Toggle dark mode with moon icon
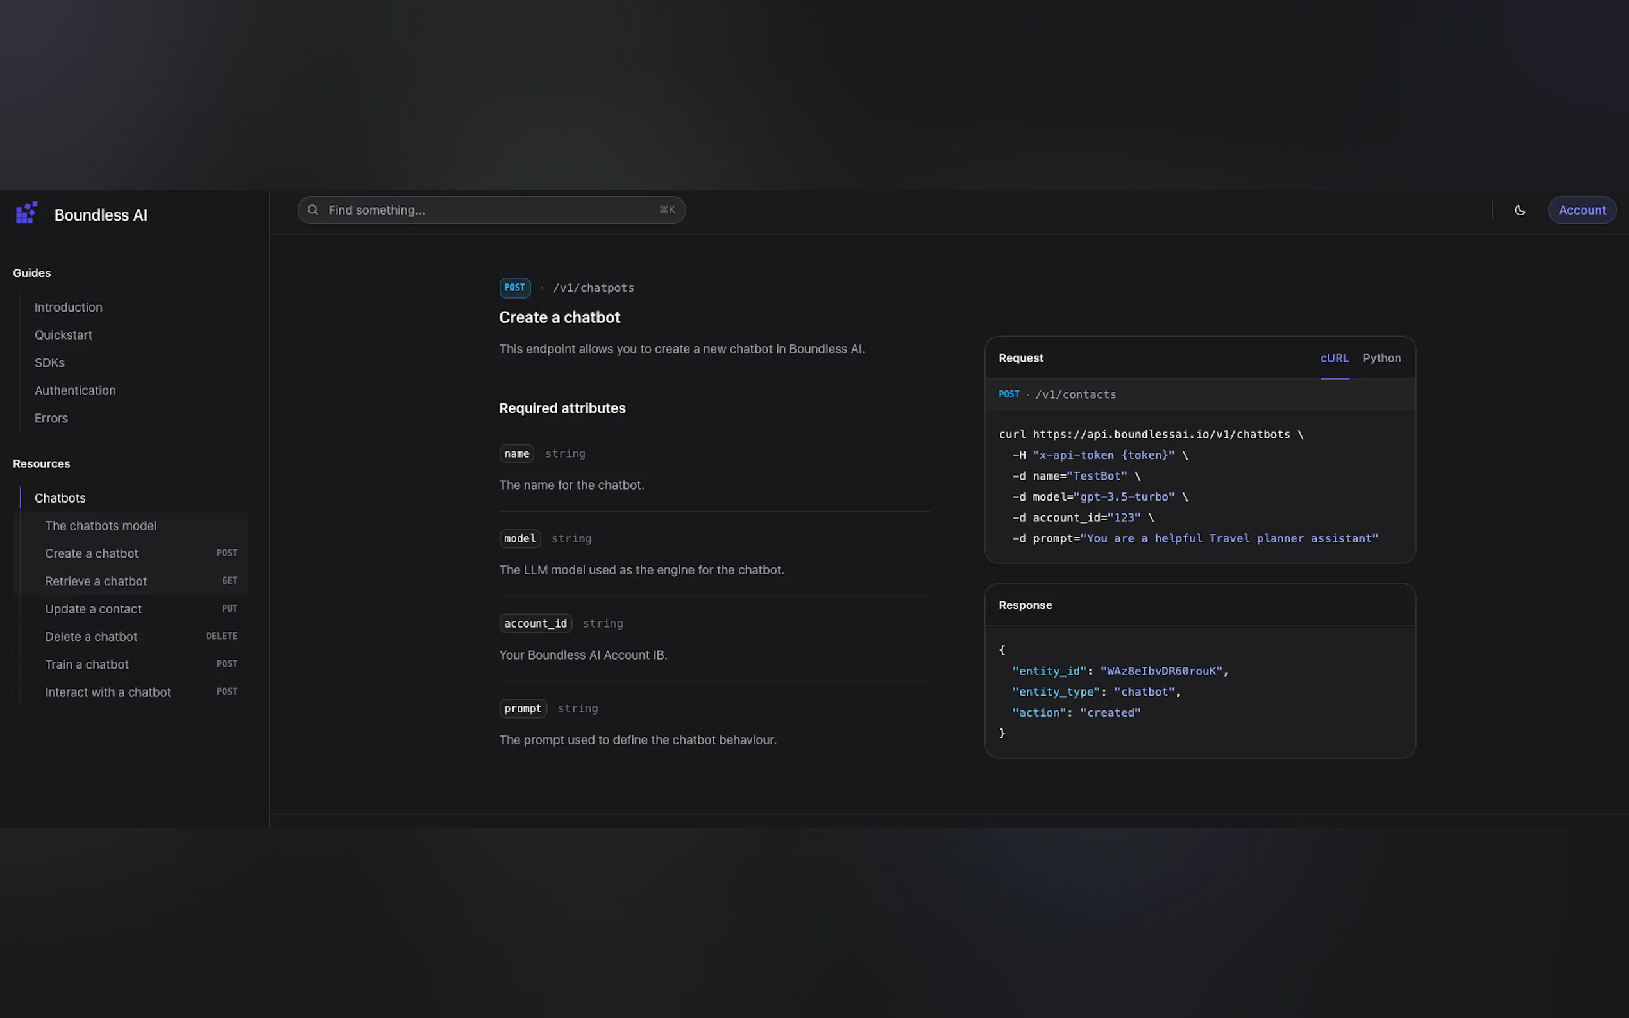This screenshot has width=1629, height=1018. pyautogui.click(x=1519, y=211)
